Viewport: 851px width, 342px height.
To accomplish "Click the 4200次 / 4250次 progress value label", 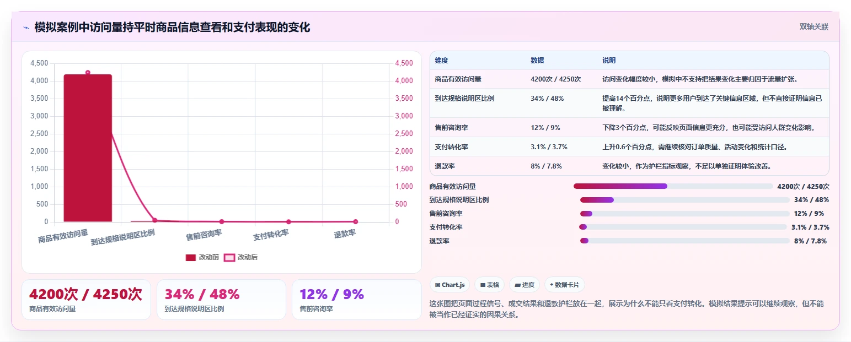I will 803,187.
